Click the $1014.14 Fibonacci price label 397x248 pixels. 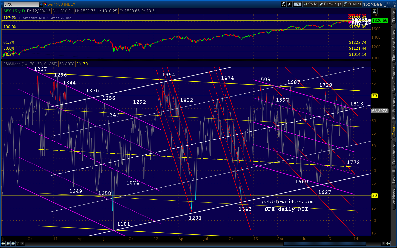[x=358, y=55]
